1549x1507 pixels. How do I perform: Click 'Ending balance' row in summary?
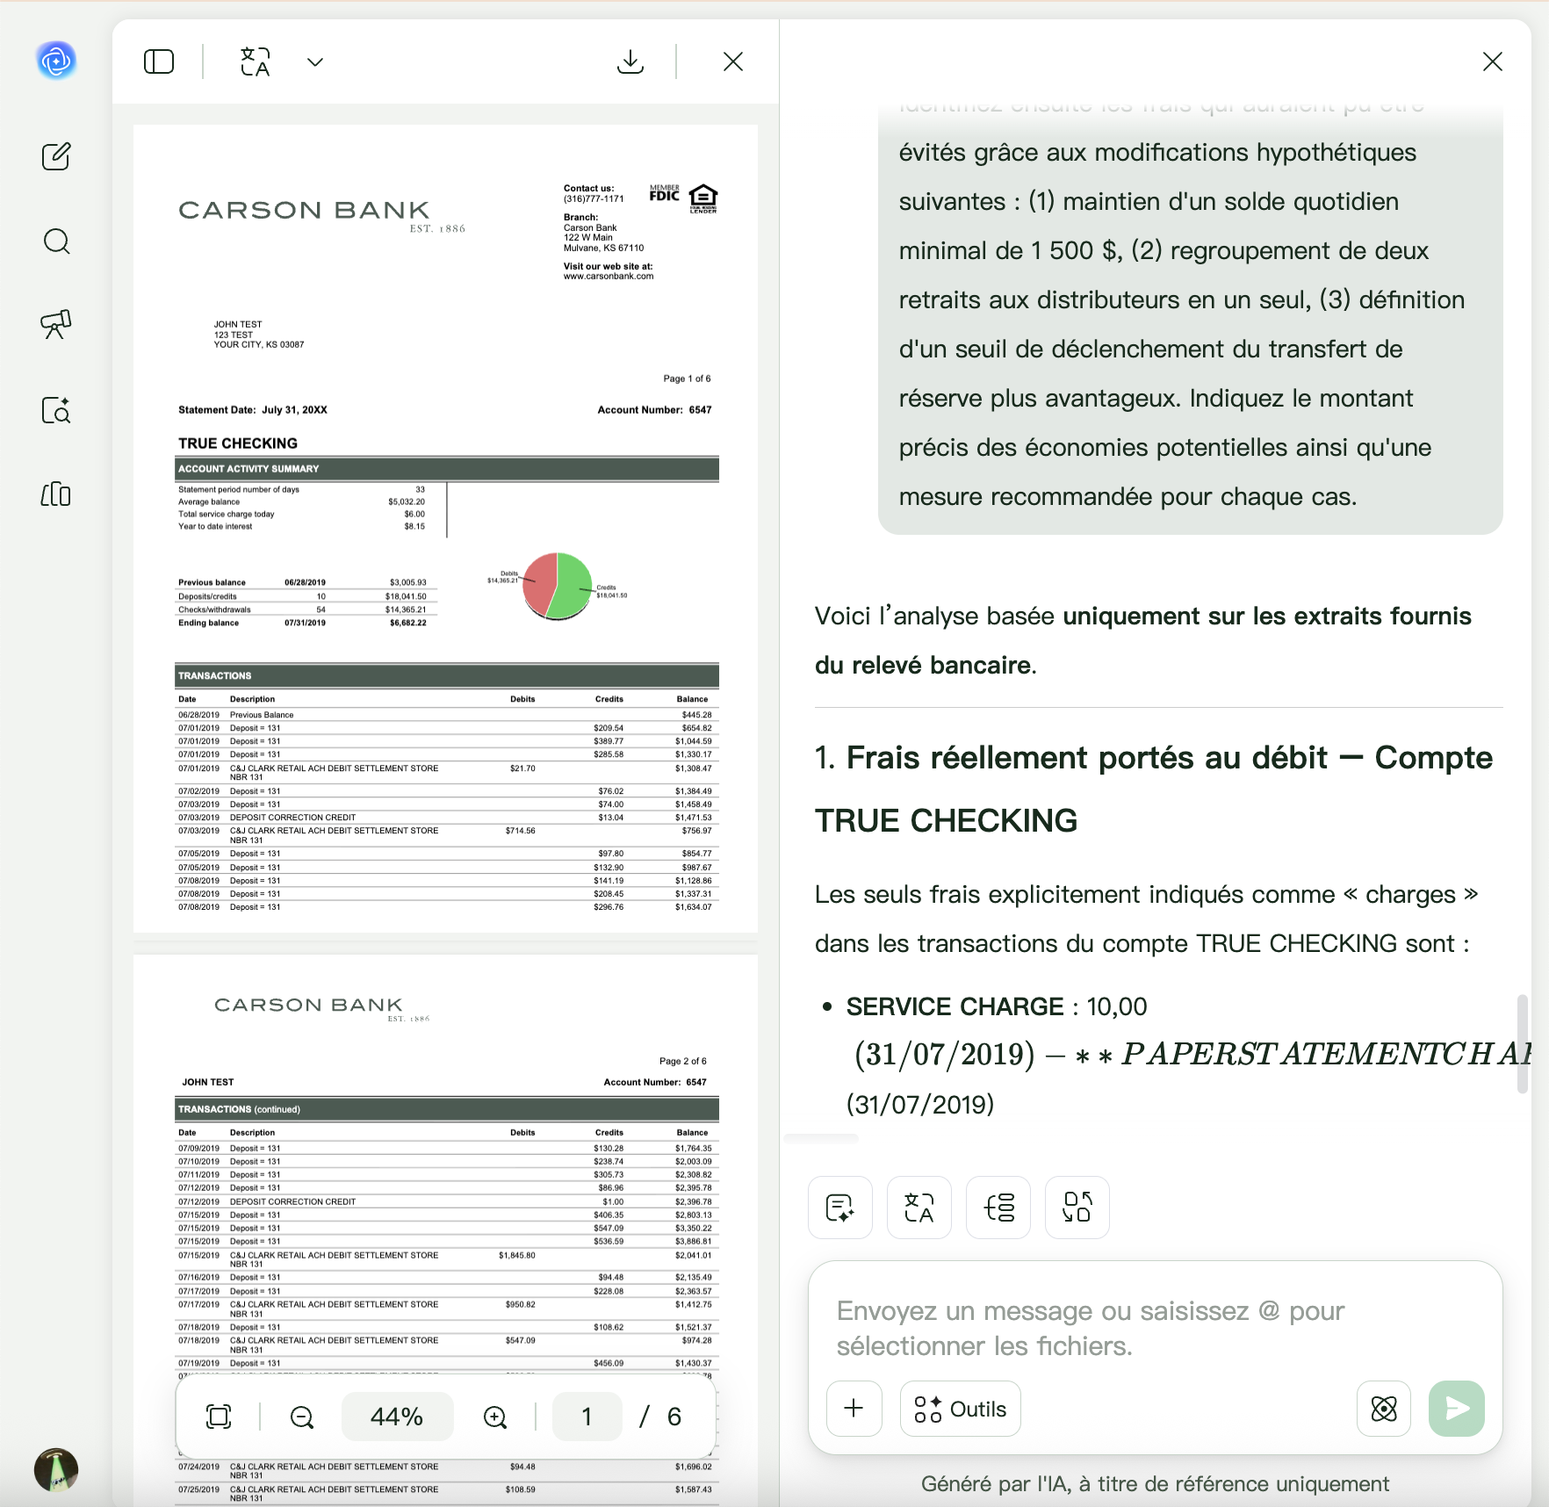(x=302, y=623)
